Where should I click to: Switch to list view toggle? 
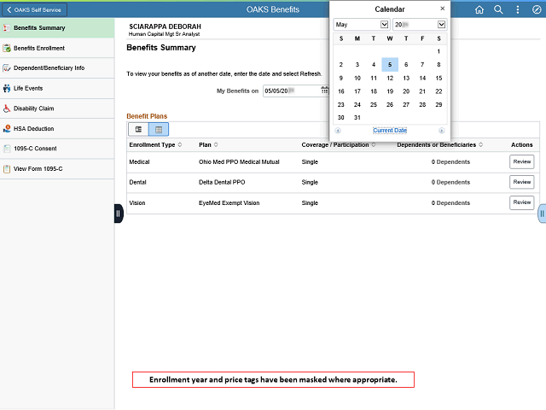tap(138, 129)
